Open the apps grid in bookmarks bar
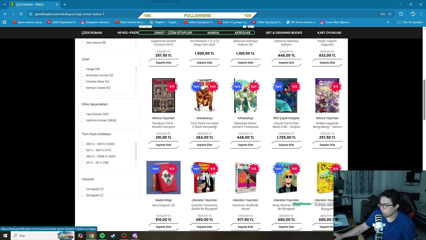The height and width of the screenshot is (240, 426). [4, 22]
